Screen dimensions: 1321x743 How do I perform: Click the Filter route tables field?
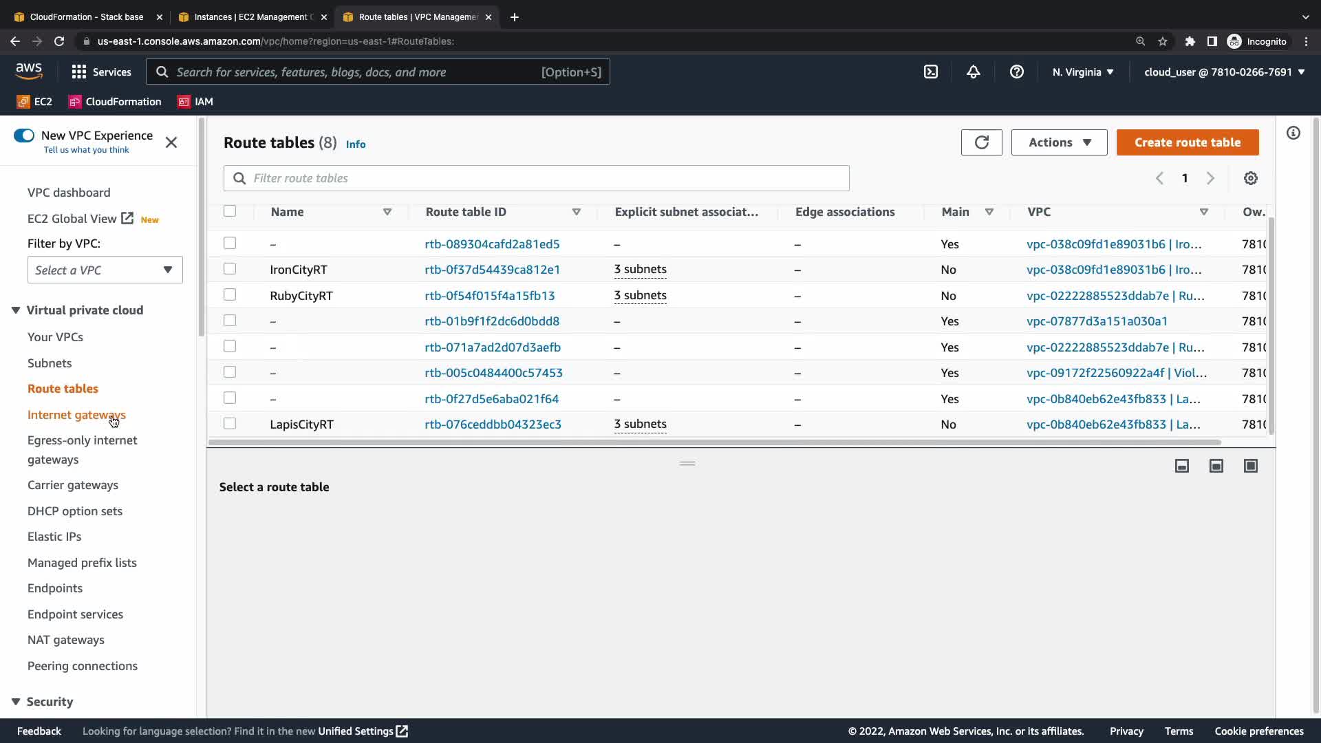(x=536, y=178)
